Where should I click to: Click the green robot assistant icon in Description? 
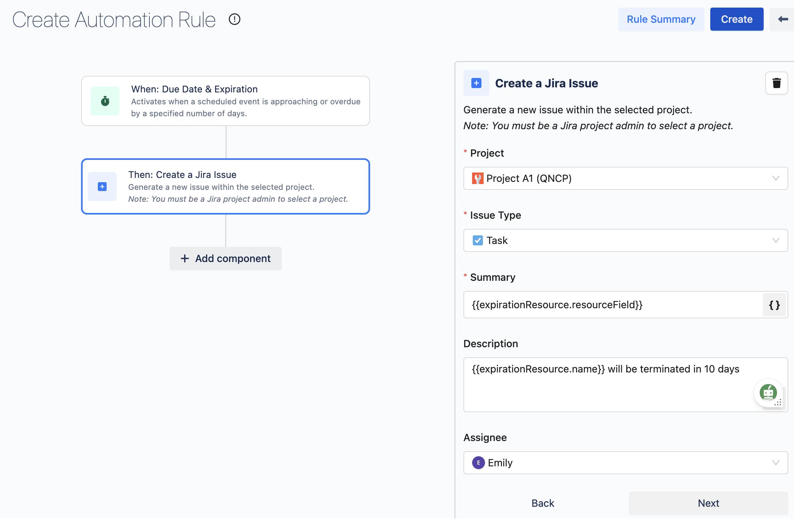pos(768,393)
